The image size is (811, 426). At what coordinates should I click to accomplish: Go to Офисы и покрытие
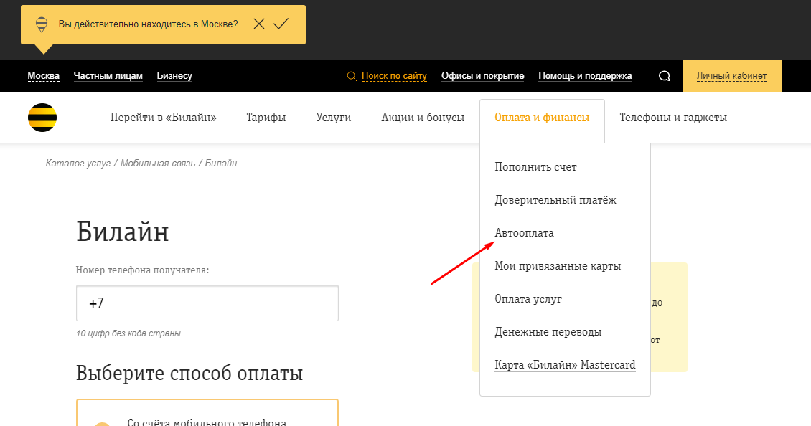pos(482,76)
